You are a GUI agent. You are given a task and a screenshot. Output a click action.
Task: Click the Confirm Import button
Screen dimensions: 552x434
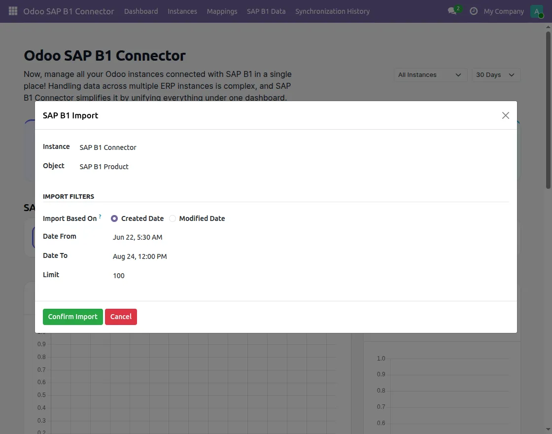click(x=73, y=317)
